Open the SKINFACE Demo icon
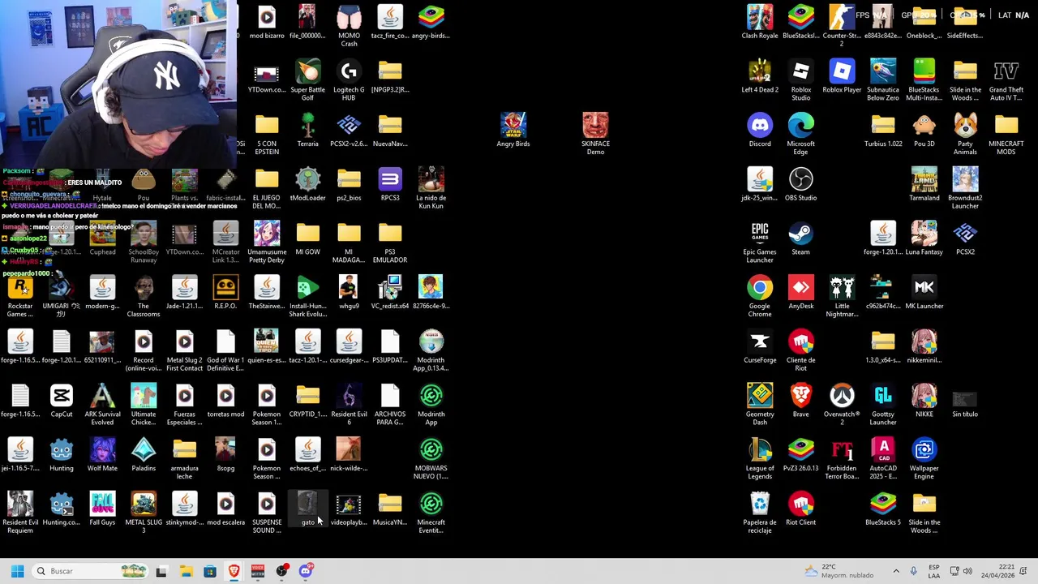This screenshot has height=584, width=1038. [595, 134]
